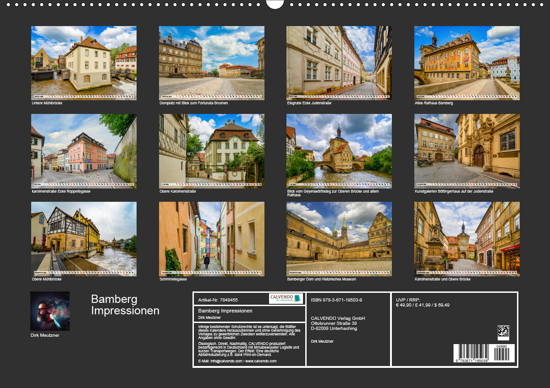Click the copyright notice paragraph 'Infolge bestehender Schutzrechte'
This screenshot has height=388, width=550.
pos(249,332)
